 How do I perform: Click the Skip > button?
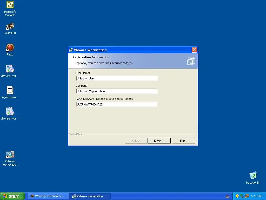pos(184,141)
